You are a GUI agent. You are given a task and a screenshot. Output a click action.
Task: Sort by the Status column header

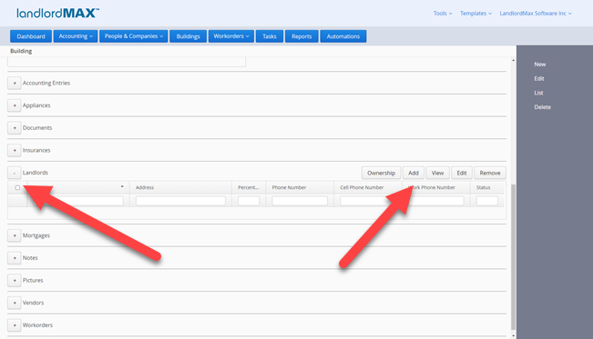(487, 187)
